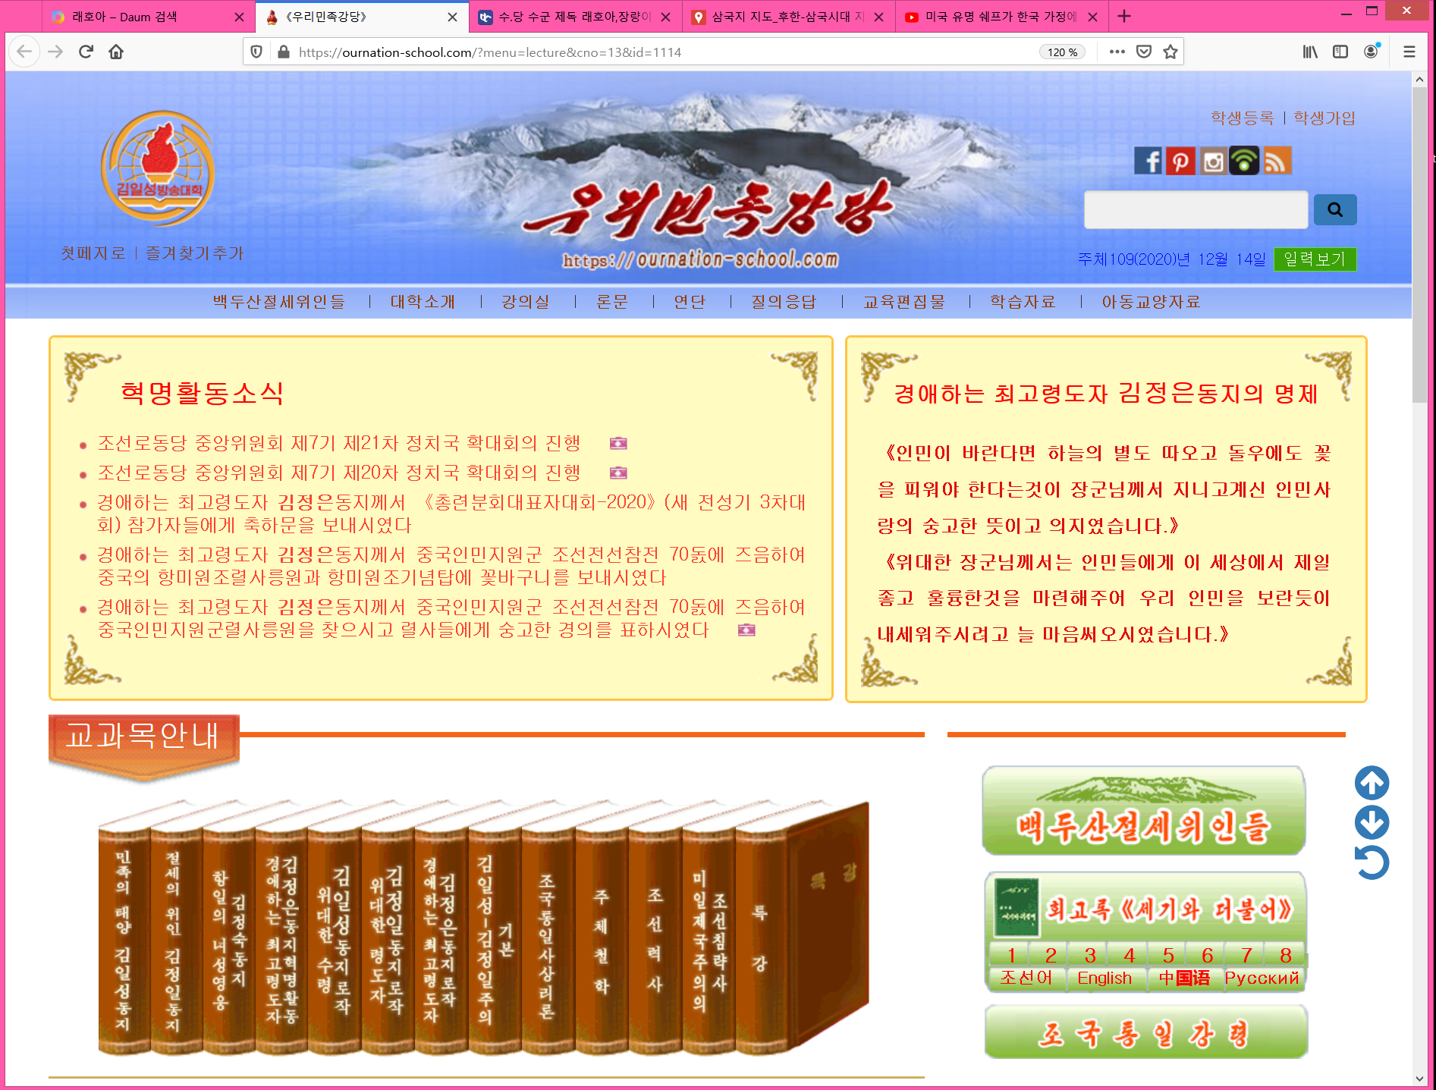The width and height of the screenshot is (1436, 1090).
Task: View site security padlock info
Action: pos(284,52)
